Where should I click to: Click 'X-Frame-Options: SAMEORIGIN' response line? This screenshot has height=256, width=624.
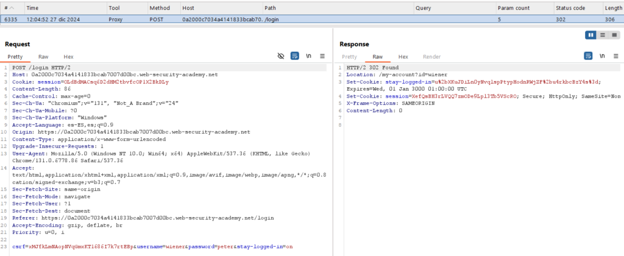(x=391, y=103)
